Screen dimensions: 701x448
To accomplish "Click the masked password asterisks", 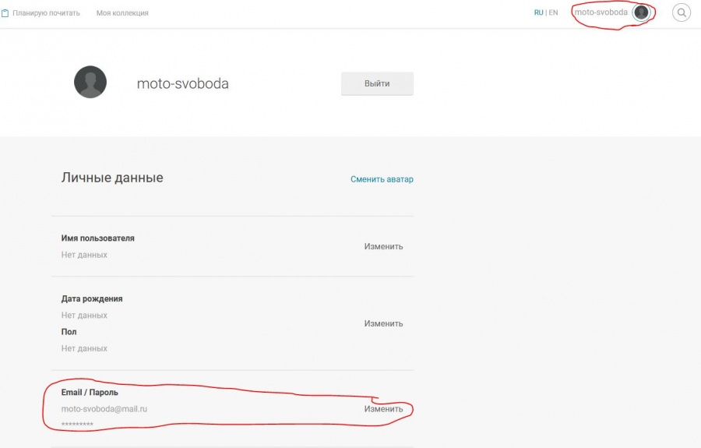I will point(77,424).
